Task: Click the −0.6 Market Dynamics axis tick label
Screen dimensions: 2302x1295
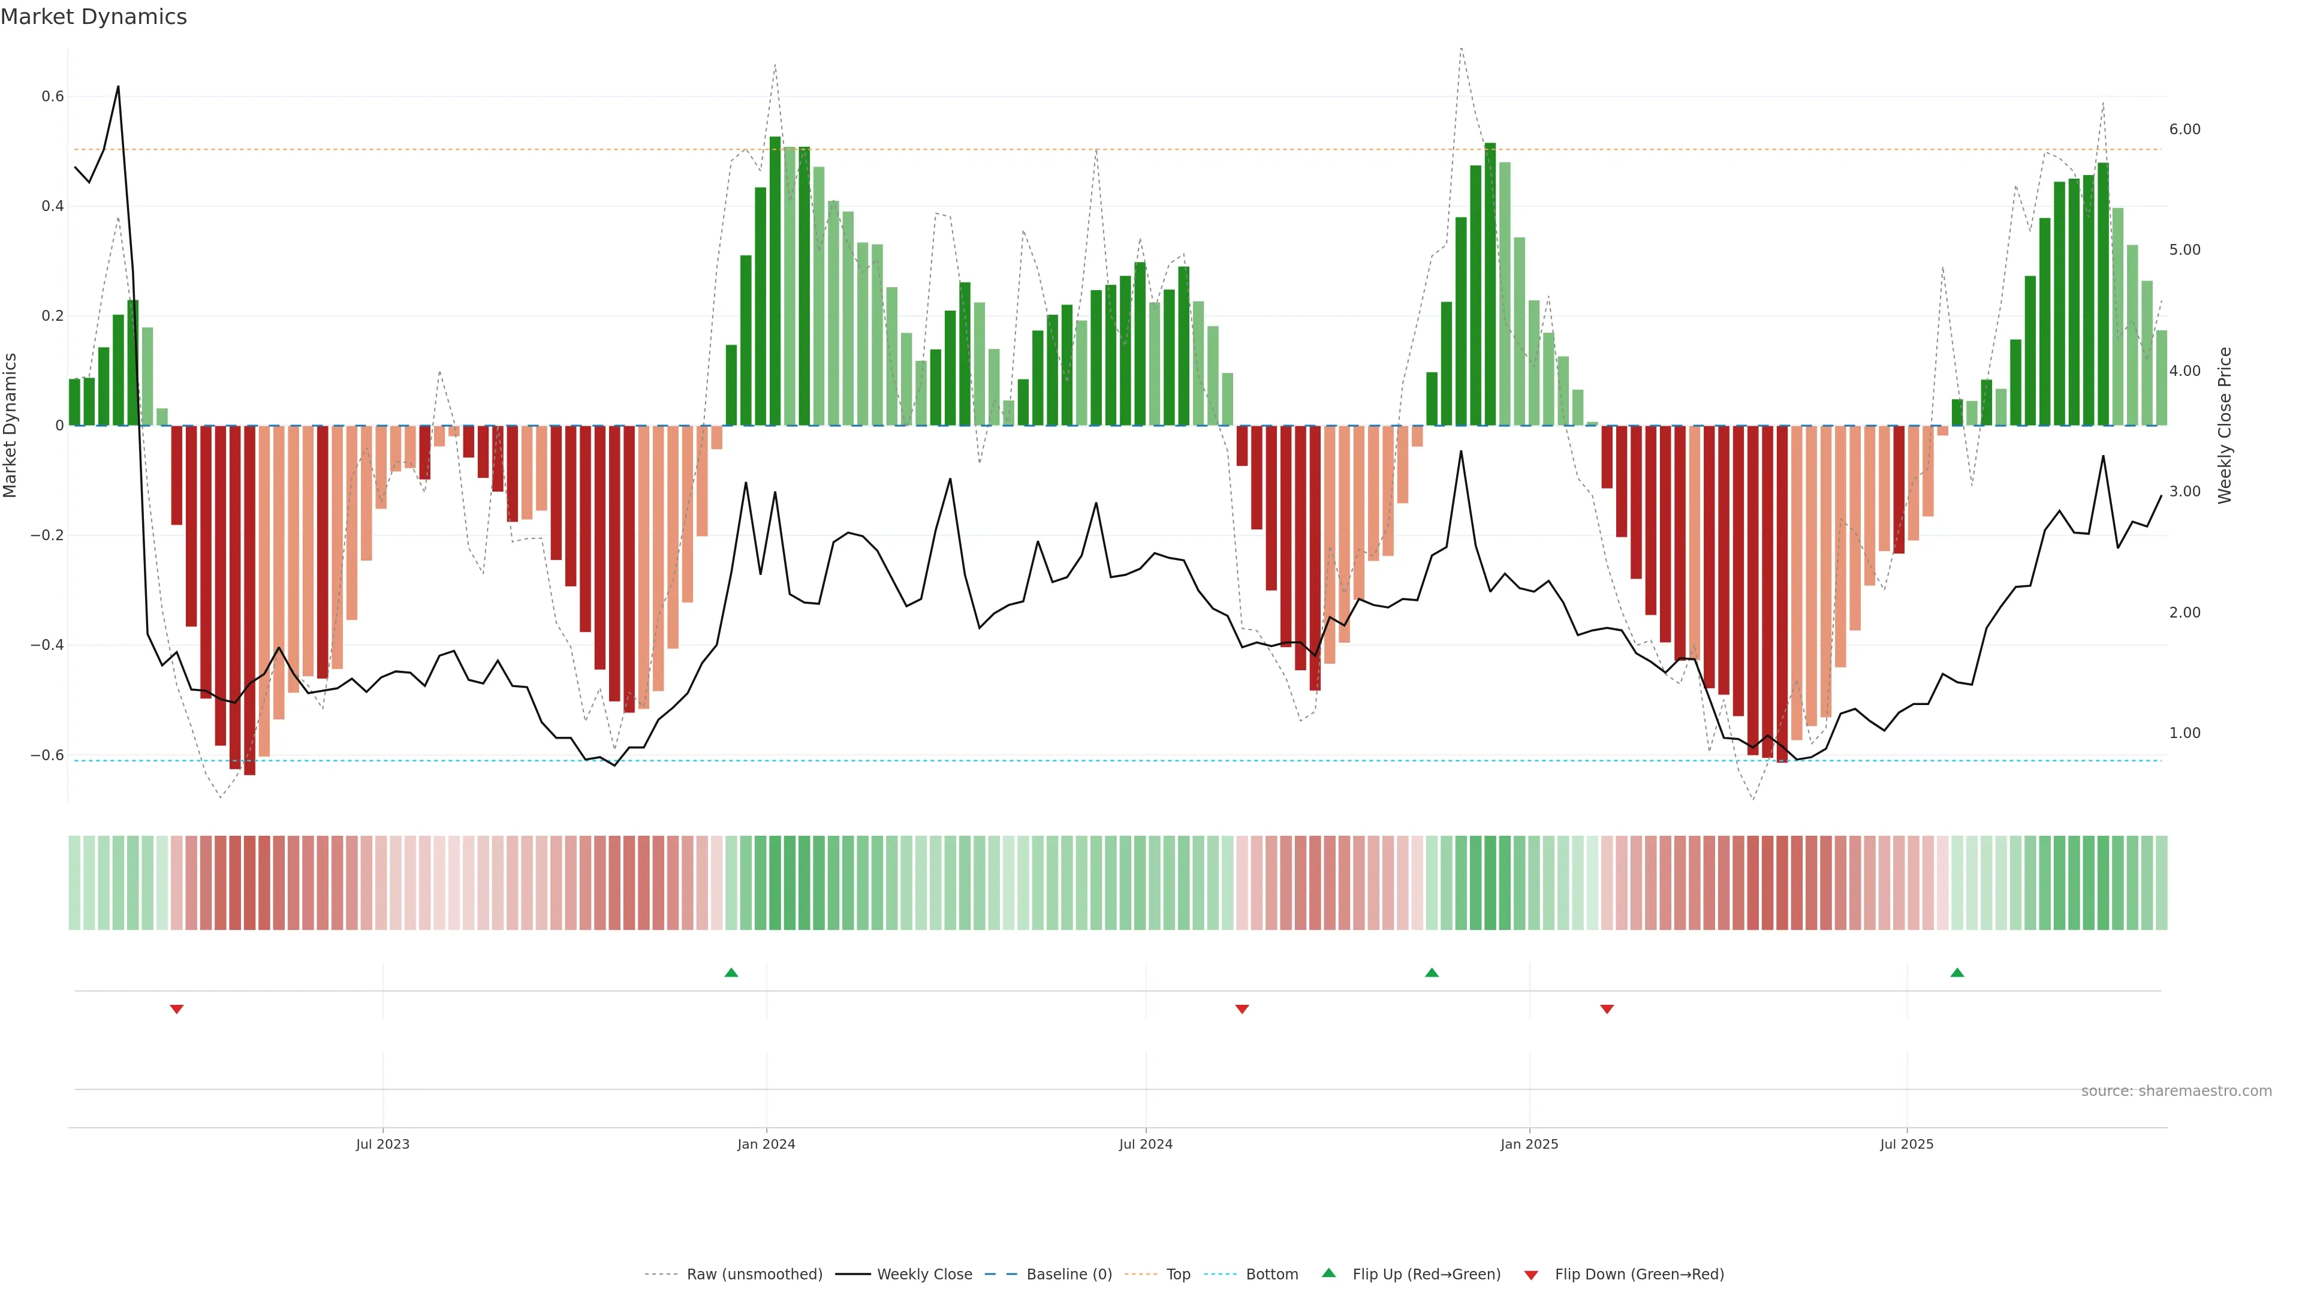Action: click(x=47, y=755)
